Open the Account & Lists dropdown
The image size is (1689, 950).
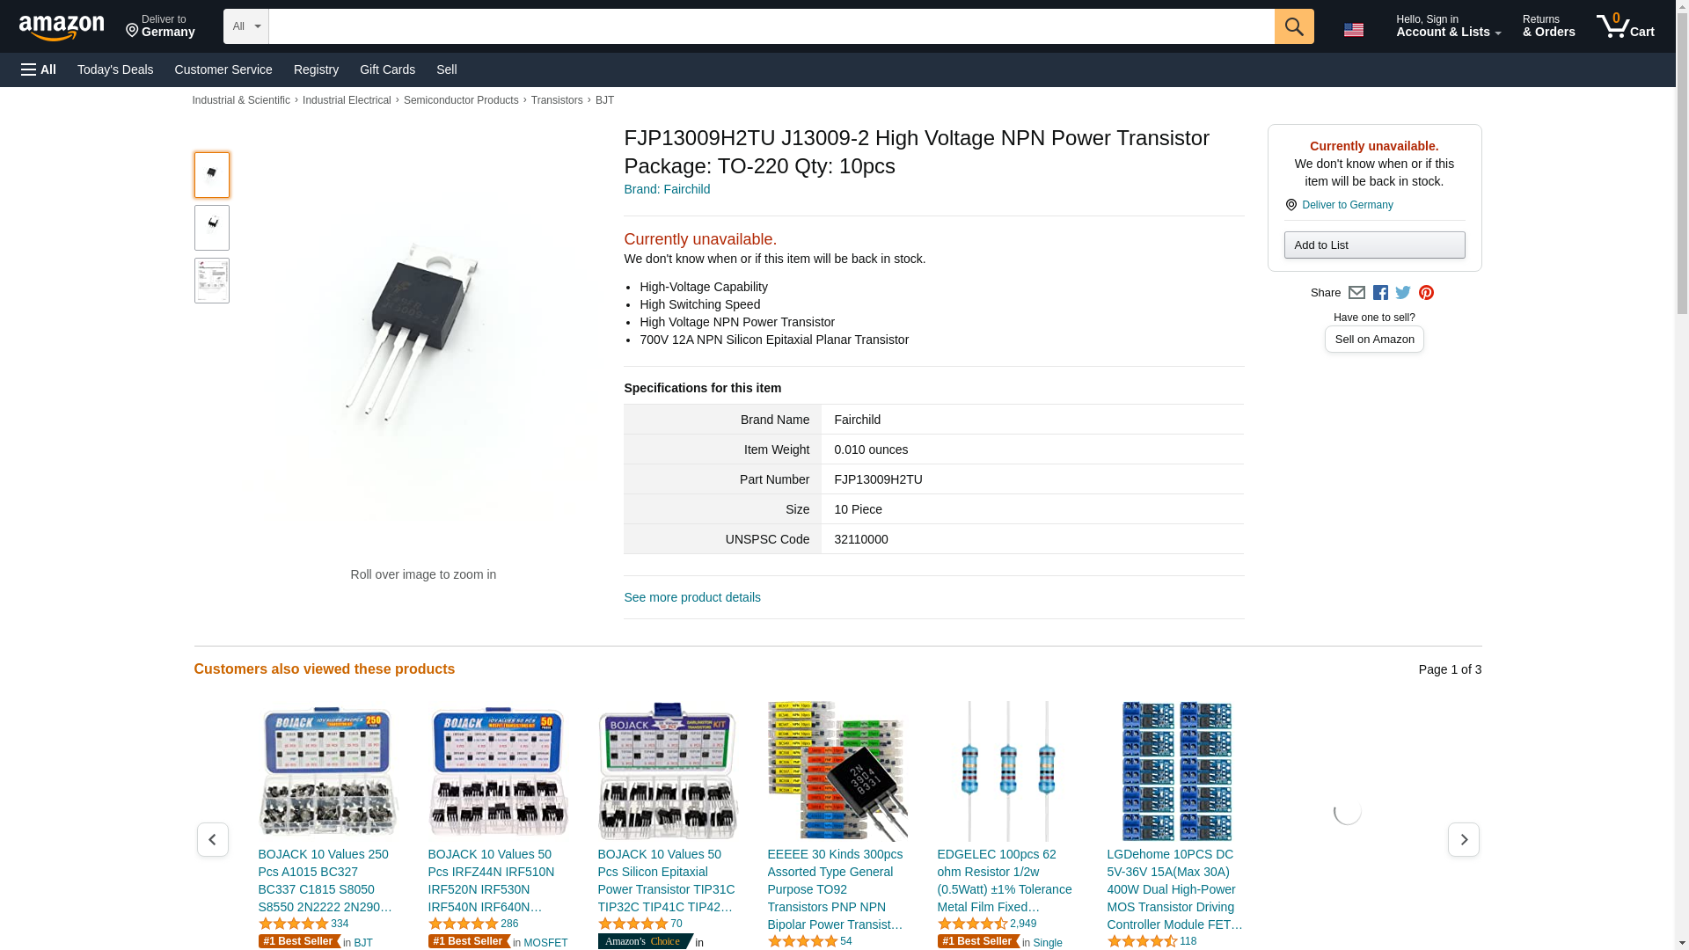click(x=1448, y=26)
